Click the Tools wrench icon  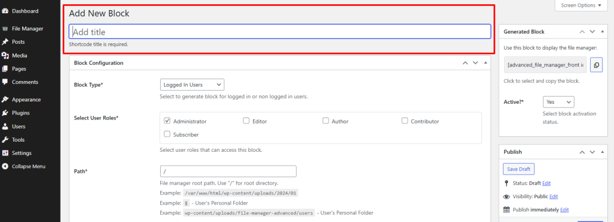[x=5, y=140]
